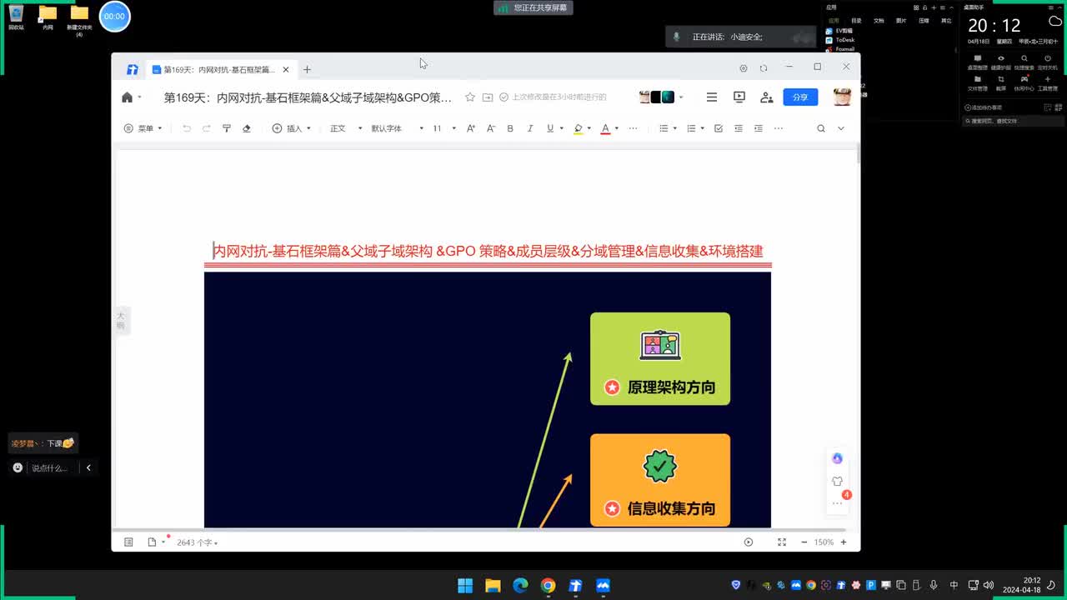Launch ToDesk from the desktop app list
The image size is (1067, 600).
[x=841, y=40]
